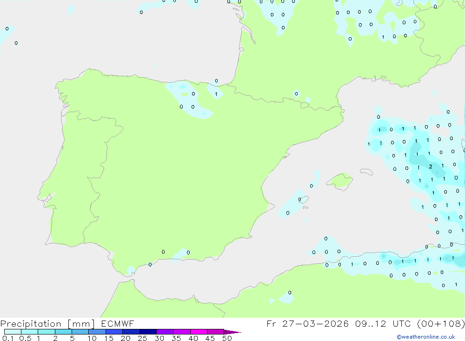Select the "25" legend scale label

coord(142,338)
